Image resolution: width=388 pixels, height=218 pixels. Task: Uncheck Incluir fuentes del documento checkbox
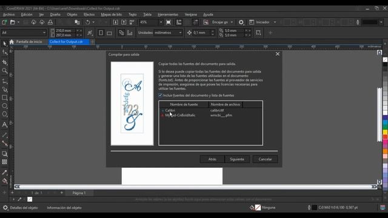point(160,95)
